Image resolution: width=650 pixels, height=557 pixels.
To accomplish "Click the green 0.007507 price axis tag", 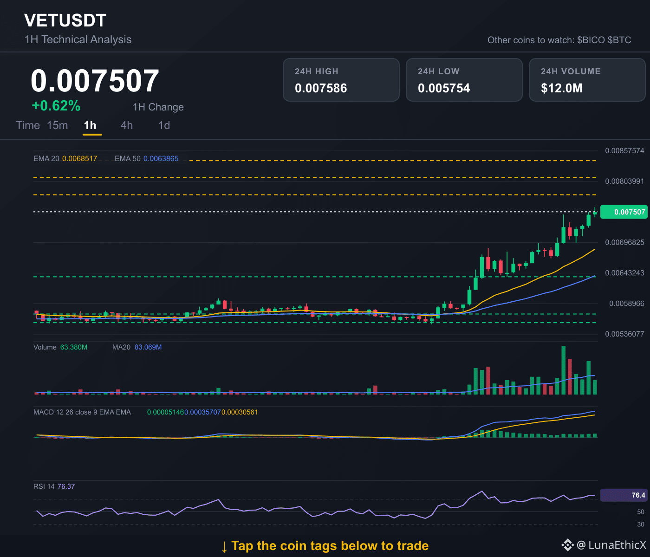I will coord(624,212).
